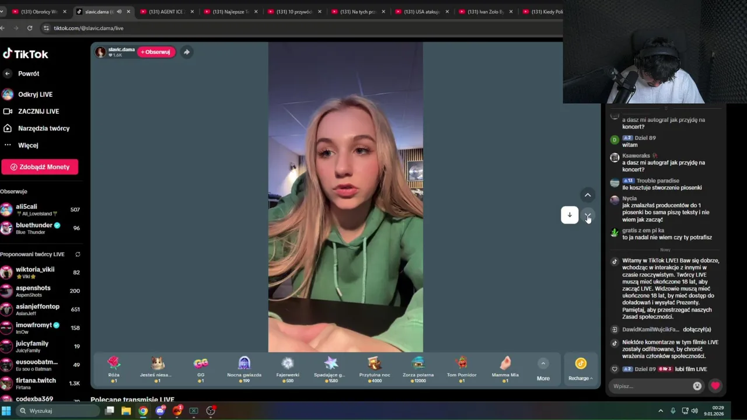Open suggested creator firtana.twitch
This screenshot has height=420, width=747.
[40, 383]
